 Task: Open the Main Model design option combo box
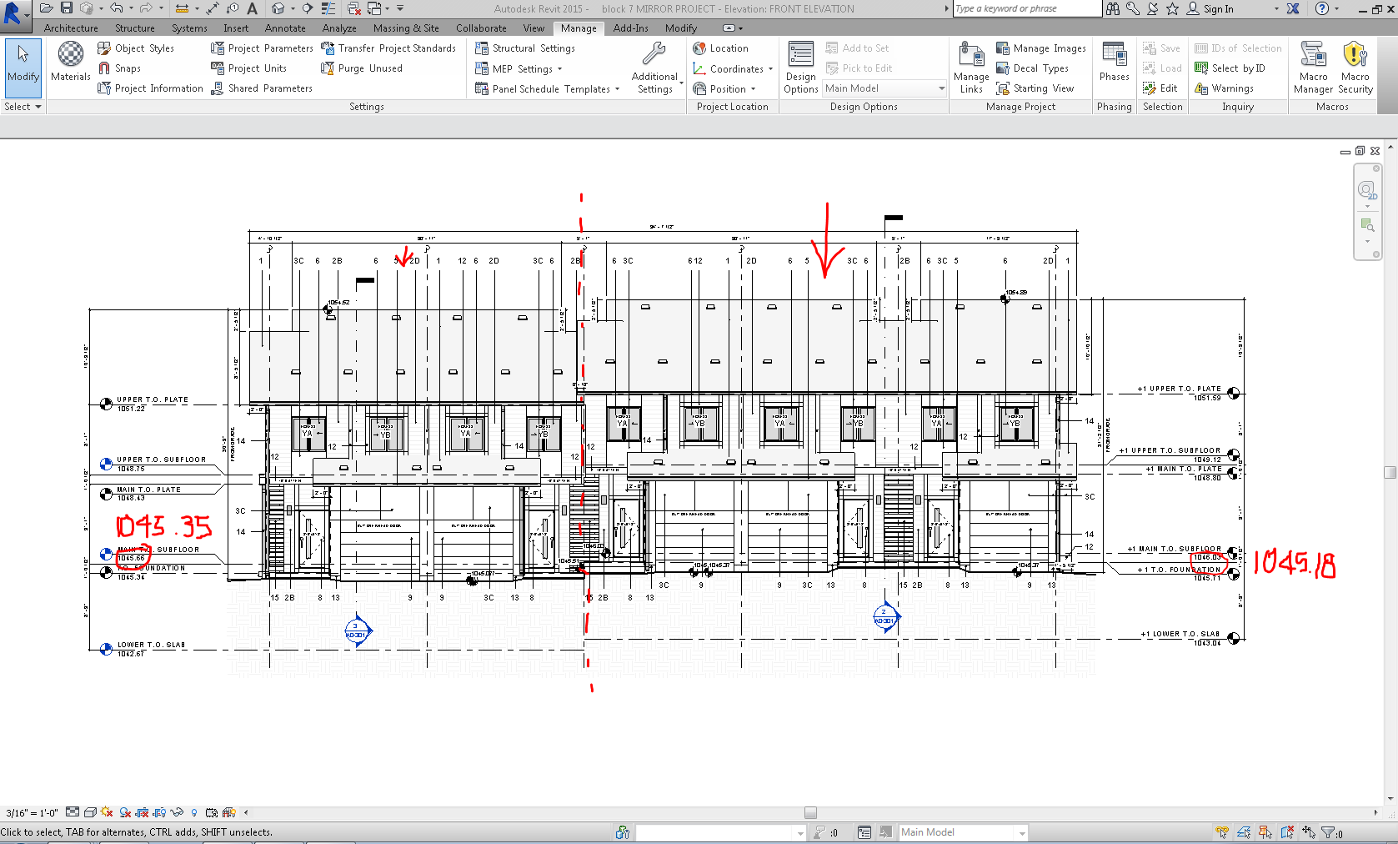884,88
